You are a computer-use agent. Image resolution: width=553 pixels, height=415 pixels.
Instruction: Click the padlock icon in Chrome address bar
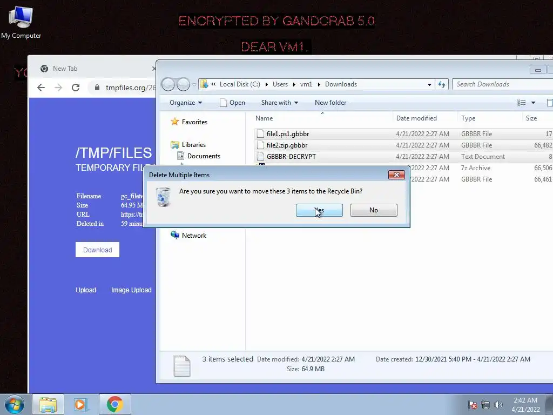coord(97,88)
